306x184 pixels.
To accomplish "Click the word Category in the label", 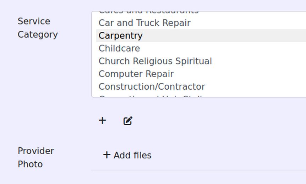I will [x=38, y=35].
